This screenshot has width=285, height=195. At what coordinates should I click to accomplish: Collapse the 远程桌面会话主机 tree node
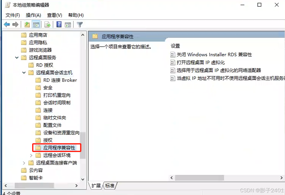24,73
